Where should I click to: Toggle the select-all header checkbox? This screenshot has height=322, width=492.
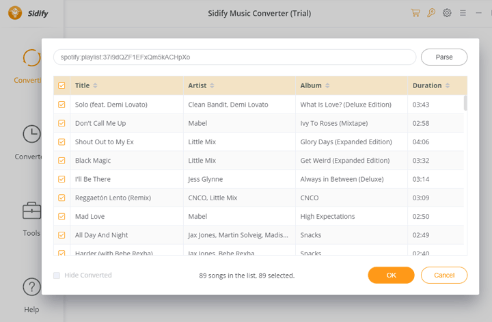pyautogui.click(x=61, y=85)
